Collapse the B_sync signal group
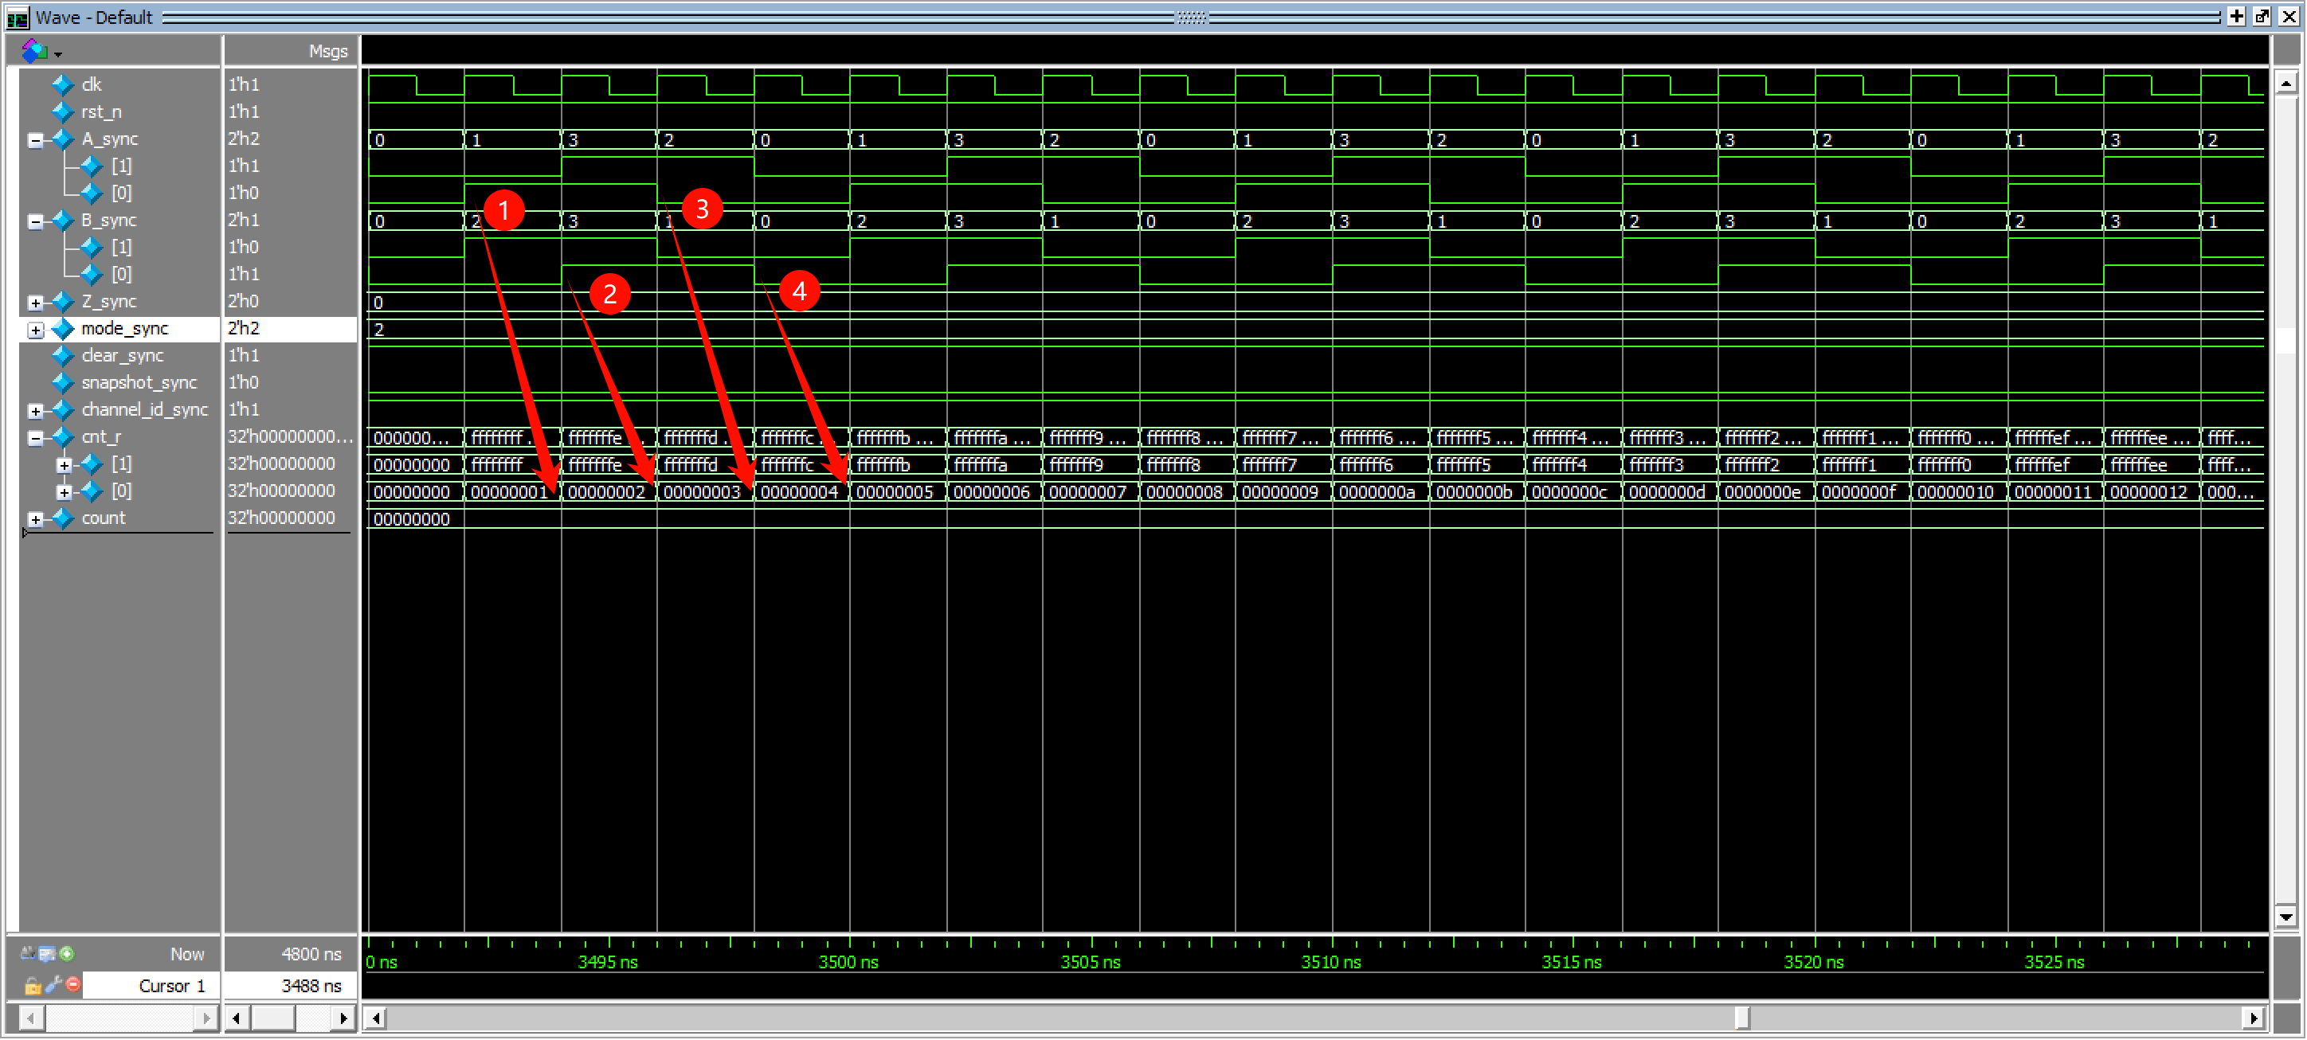Image resolution: width=2307 pixels, height=1040 pixels. click(x=35, y=221)
